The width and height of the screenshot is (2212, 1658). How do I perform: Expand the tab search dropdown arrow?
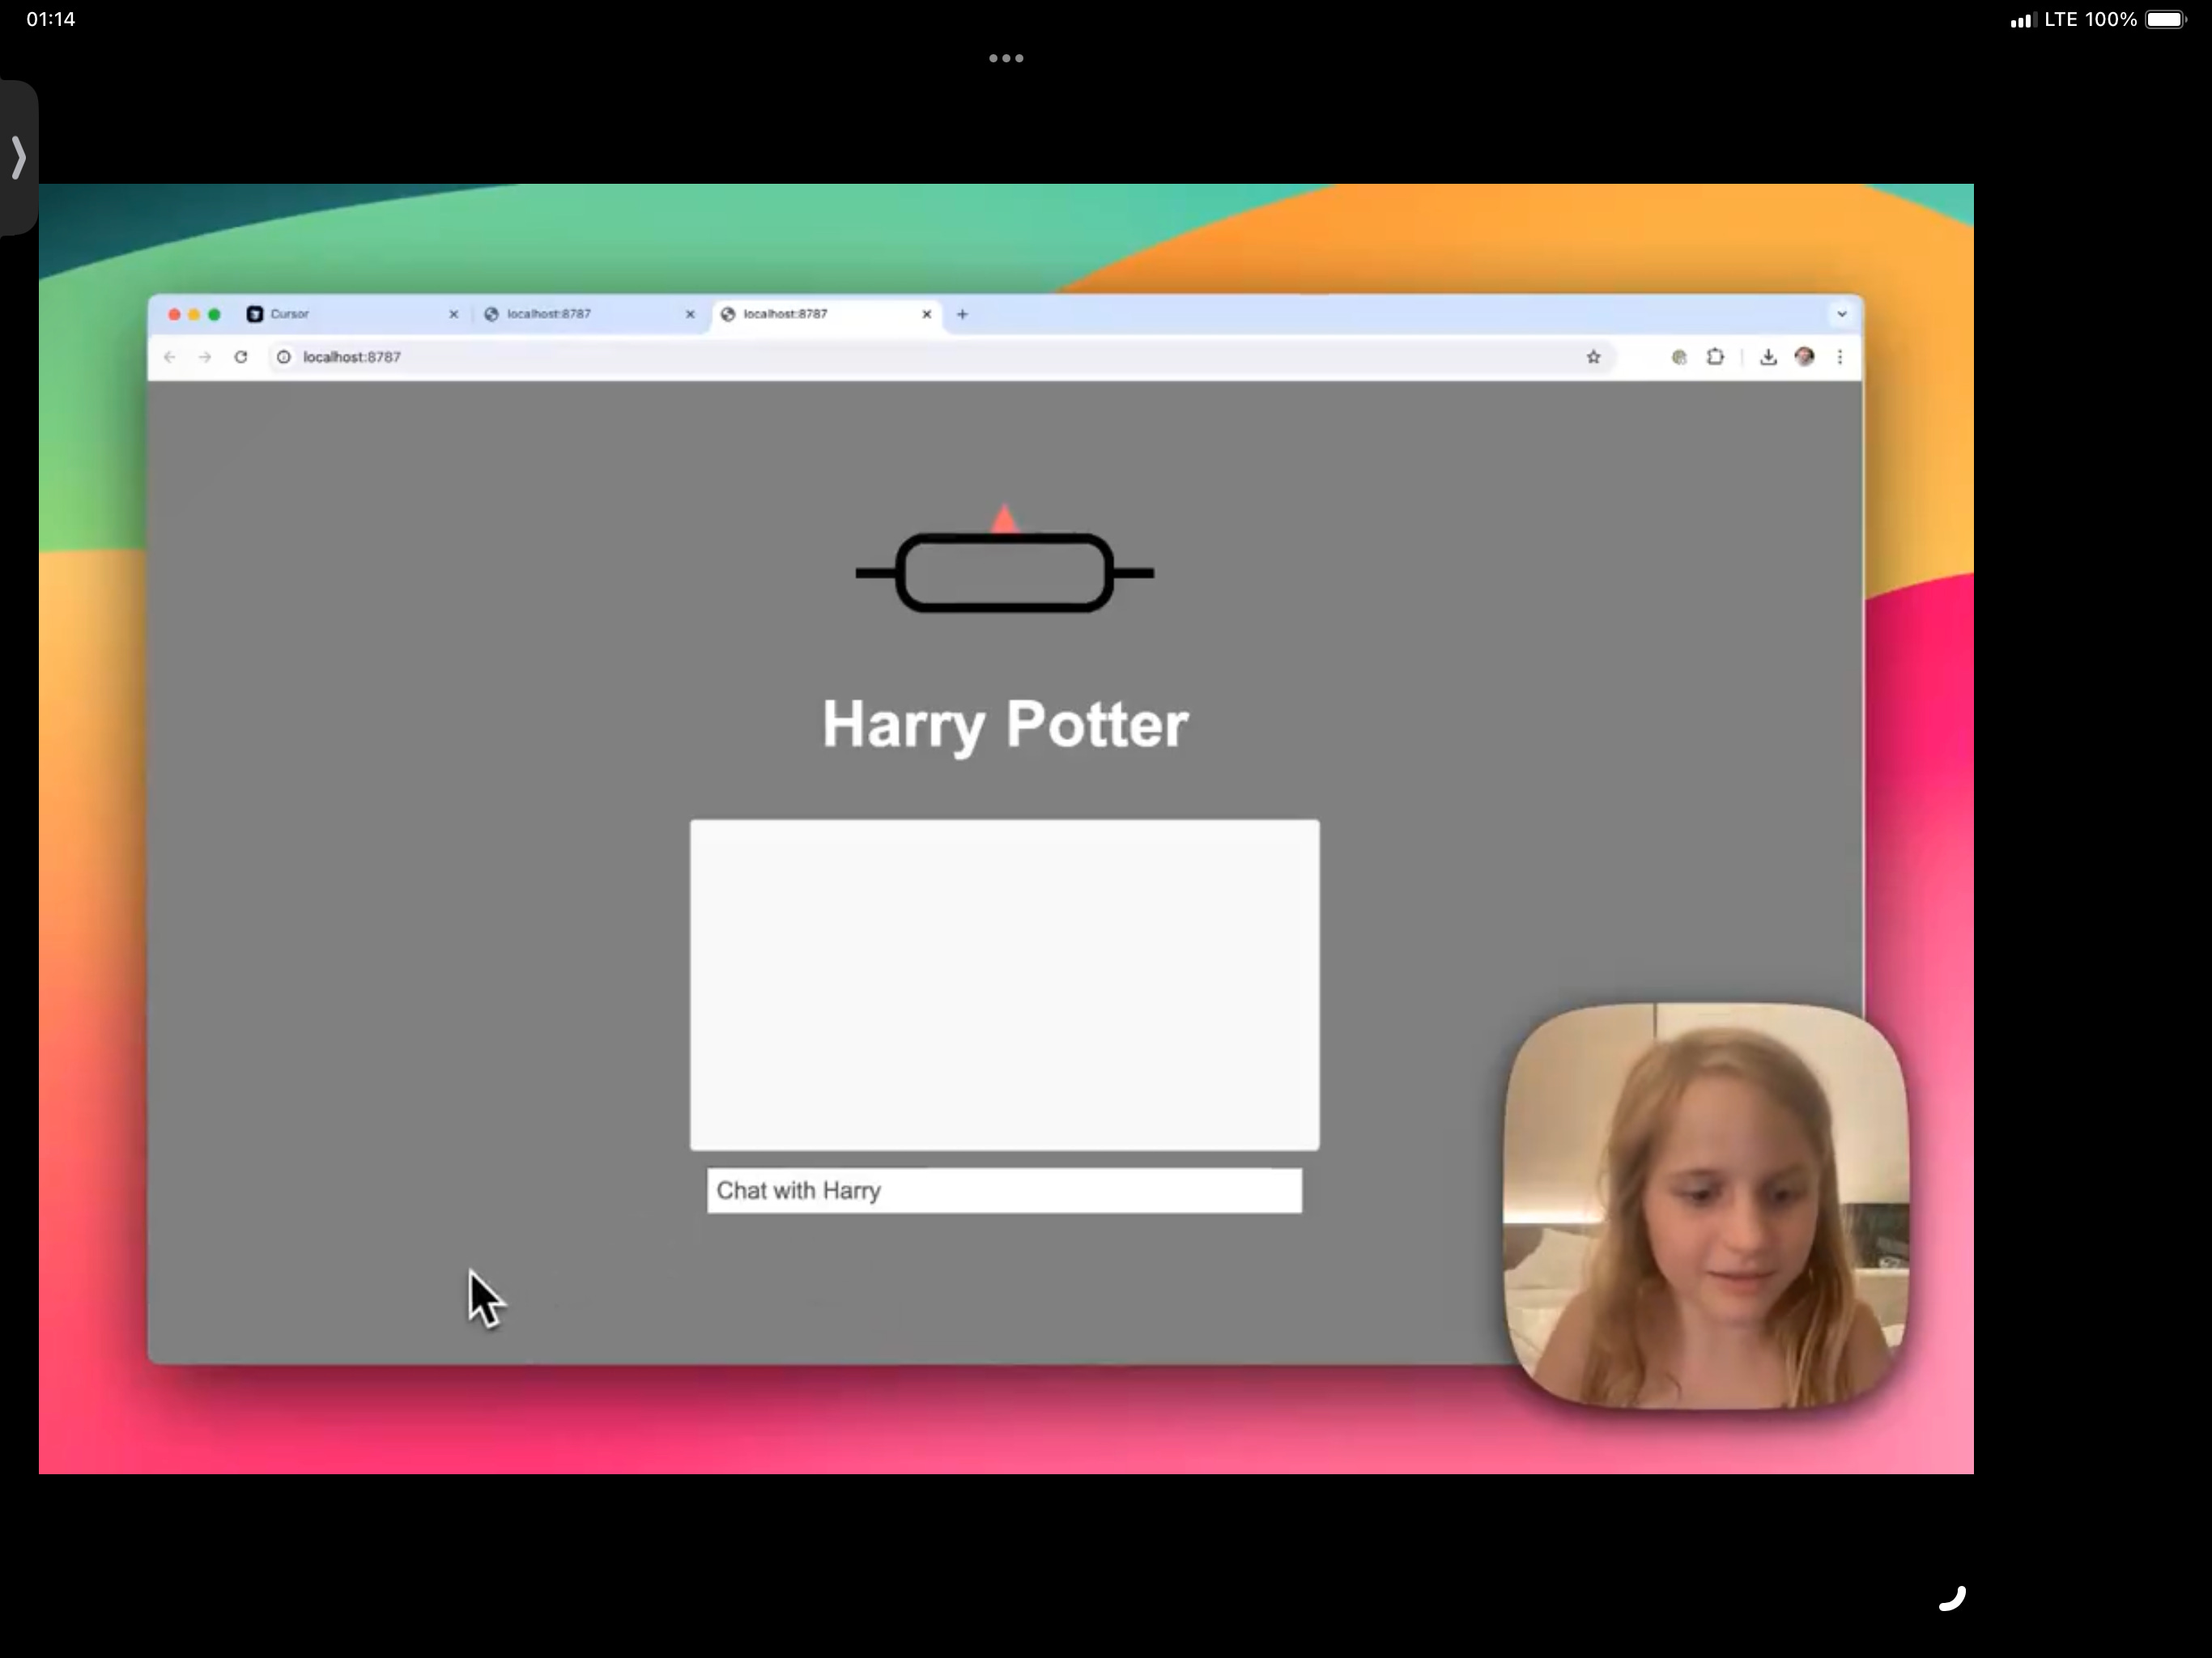(1841, 314)
